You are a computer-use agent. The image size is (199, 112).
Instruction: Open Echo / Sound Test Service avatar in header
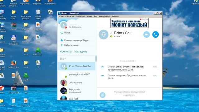(104, 35)
